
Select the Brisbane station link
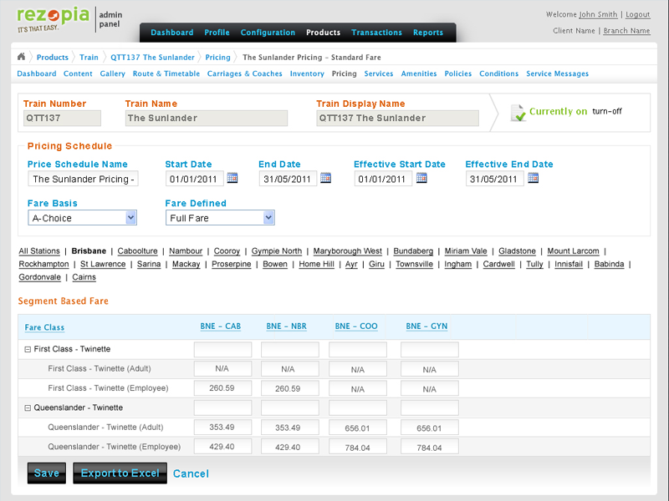[x=89, y=250]
